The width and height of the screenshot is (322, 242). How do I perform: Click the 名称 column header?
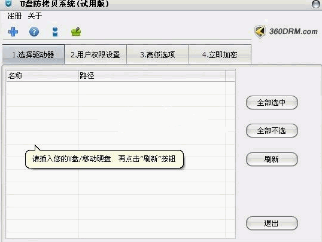(42, 76)
